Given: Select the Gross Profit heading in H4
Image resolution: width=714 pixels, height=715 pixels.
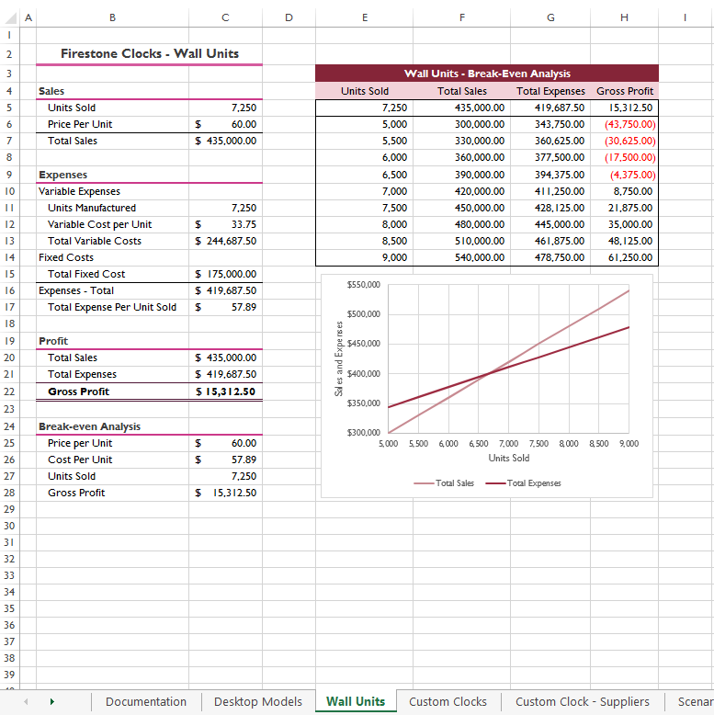Looking at the screenshot, I should (x=624, y=91).
